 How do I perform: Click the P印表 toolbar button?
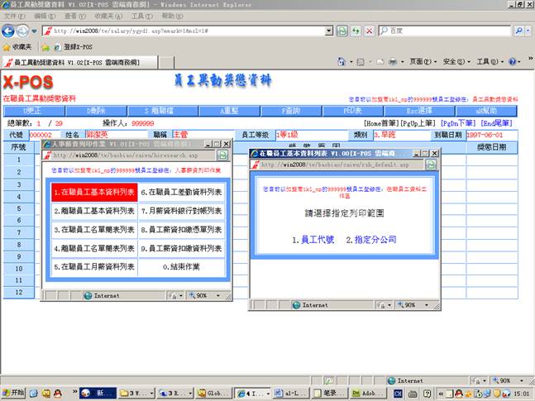(355, 110)
